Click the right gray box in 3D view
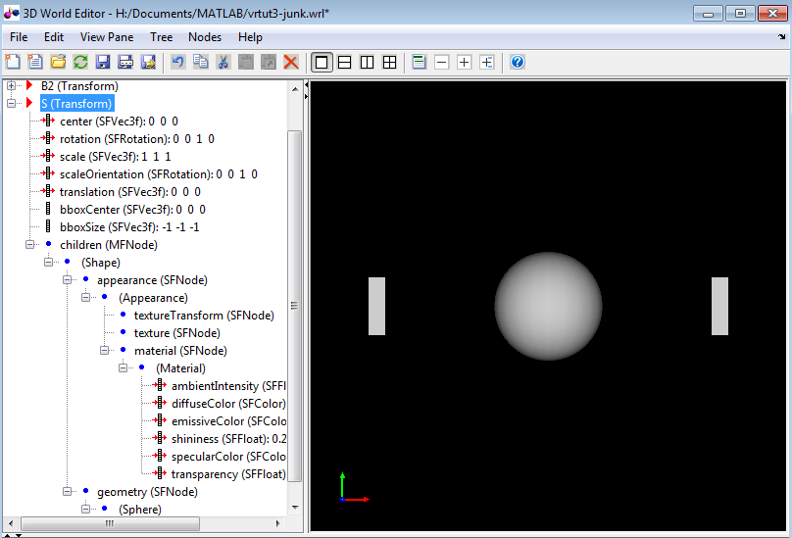This screenshot has height=538, width=792. tap(719, 306)
